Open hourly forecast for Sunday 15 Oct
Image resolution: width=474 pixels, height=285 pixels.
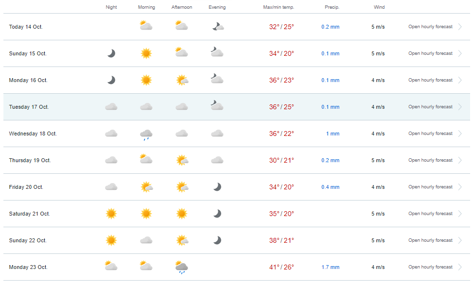[430, 53]
